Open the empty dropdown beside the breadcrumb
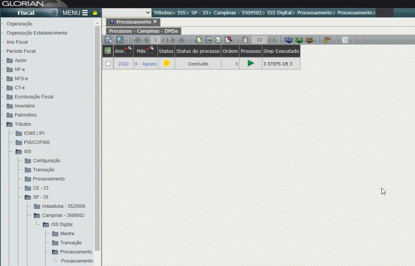The height and width of the screenshot is (266, 415). [127, 13]
